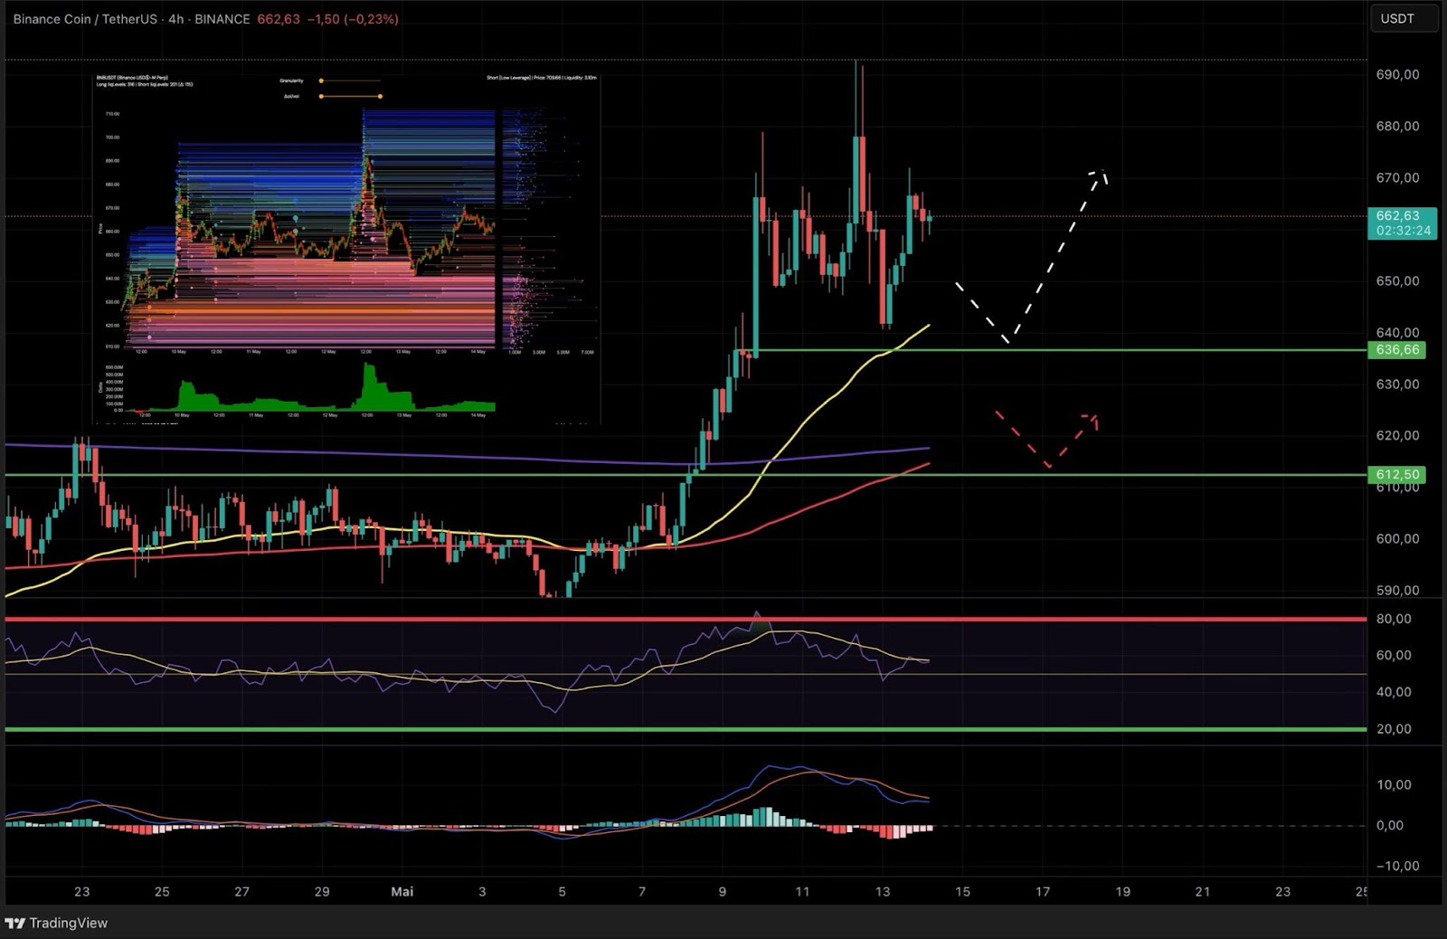
Task: Select the 612,50 horizontal line price label
Action: (x=1397, y=474)
